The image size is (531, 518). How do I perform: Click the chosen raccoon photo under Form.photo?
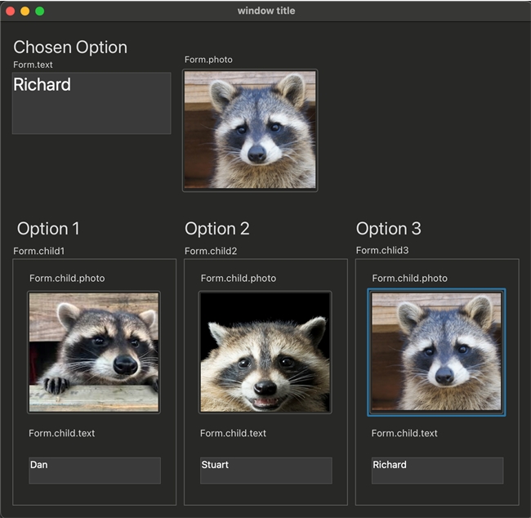250,131
